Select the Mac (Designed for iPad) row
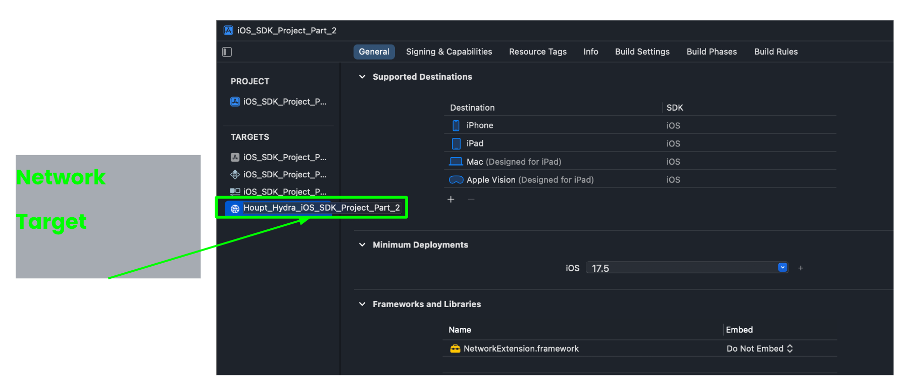This screenshot has height=392, width=901. click(x=640, y=162)
